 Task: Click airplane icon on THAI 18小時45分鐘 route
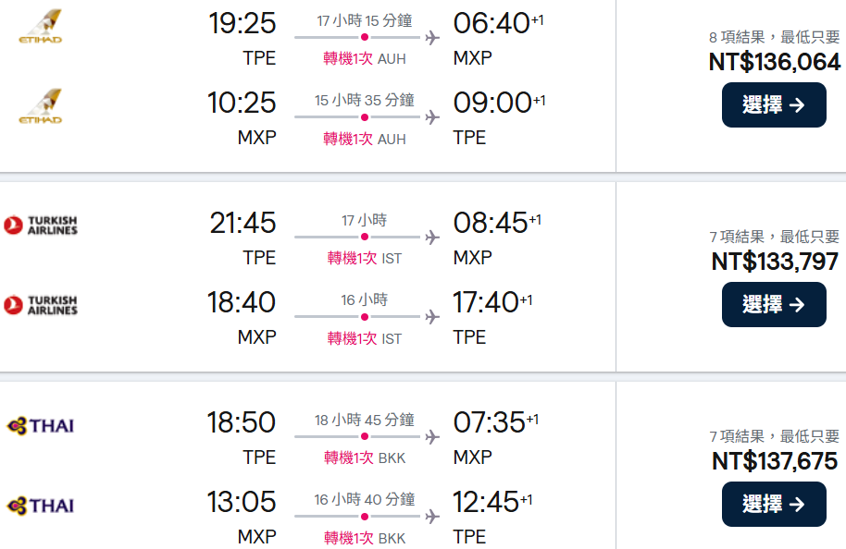[432, 437]
